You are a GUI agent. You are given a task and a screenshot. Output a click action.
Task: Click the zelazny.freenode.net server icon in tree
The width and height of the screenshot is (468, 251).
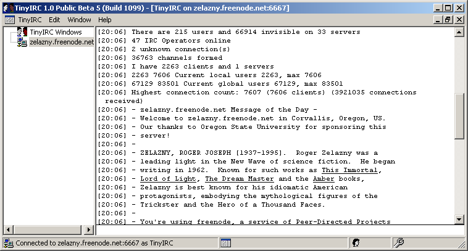[x=22, y=42]
